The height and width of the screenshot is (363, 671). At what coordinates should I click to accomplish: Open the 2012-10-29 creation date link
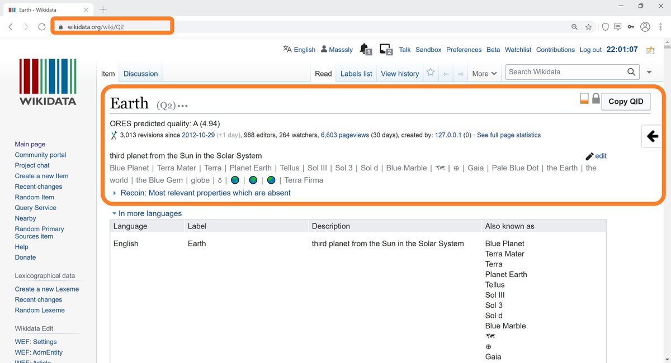pos(198,135)
